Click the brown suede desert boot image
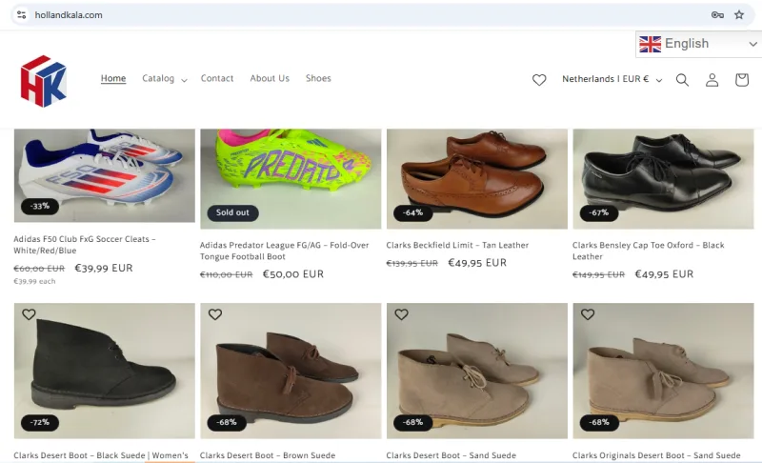 click(291, 371)
